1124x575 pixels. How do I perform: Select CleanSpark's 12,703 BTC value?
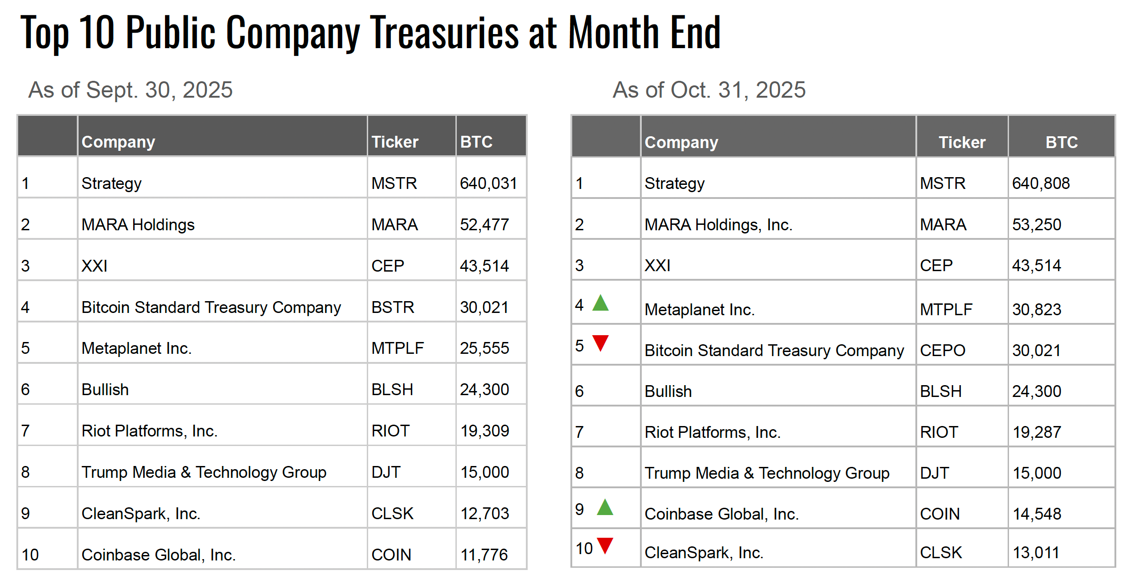click(x=485, y=513)
